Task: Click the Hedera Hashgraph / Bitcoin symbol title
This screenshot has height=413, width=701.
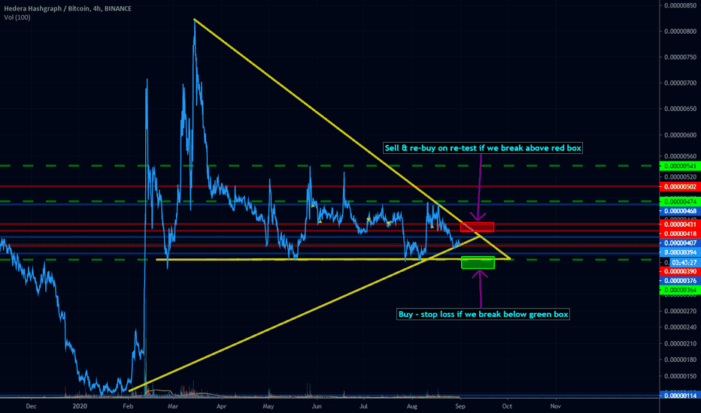Action: tap(68, 8)
